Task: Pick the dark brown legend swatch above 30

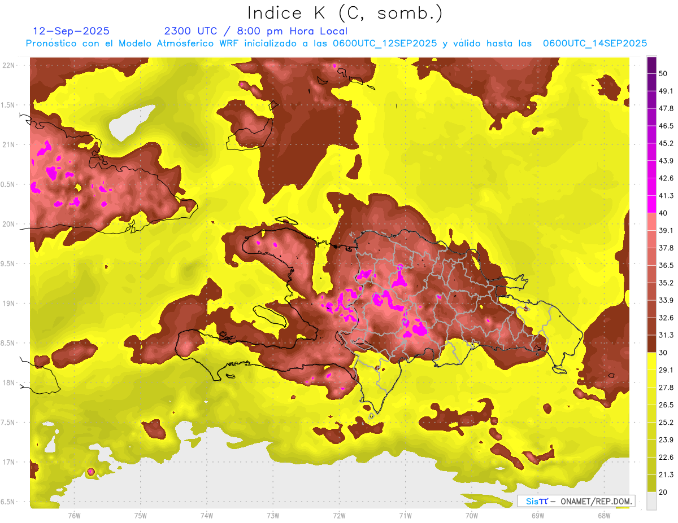Action: [x=651, y=344]
